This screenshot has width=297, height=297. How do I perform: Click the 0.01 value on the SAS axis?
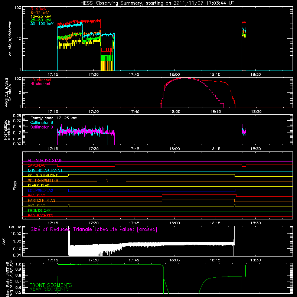pyautogui.click(x=17, y=255)
